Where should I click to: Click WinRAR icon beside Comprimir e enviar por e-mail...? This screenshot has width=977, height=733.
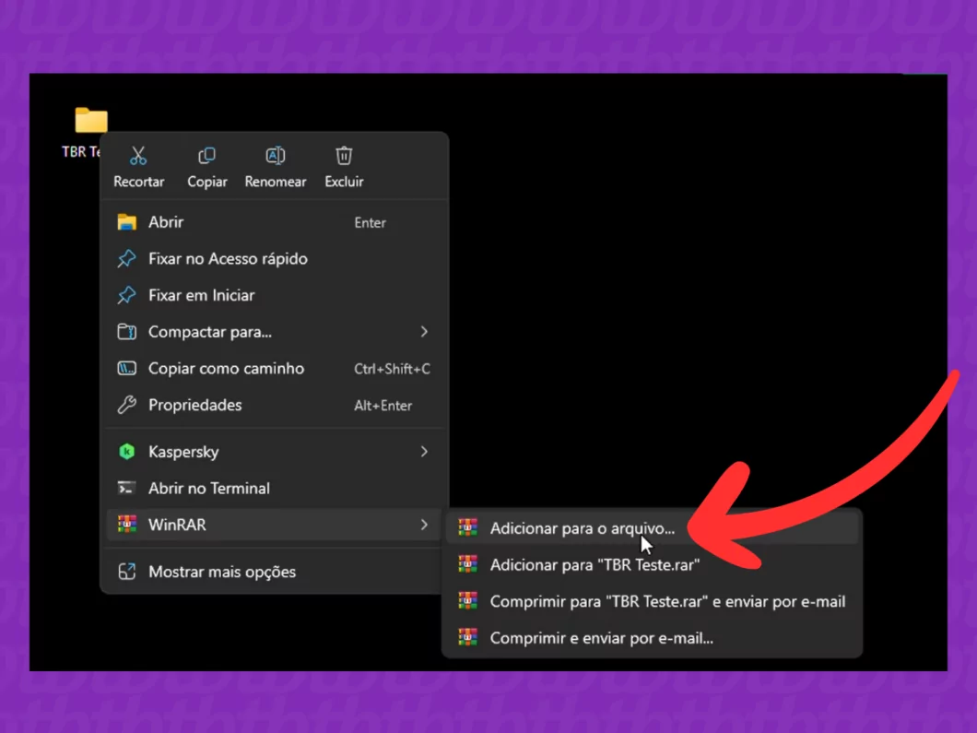[x=468, y=638]
